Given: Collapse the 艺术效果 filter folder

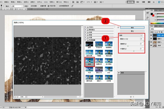Looking at the screenshot, I should pyautogui.click(x=86, y=40).
